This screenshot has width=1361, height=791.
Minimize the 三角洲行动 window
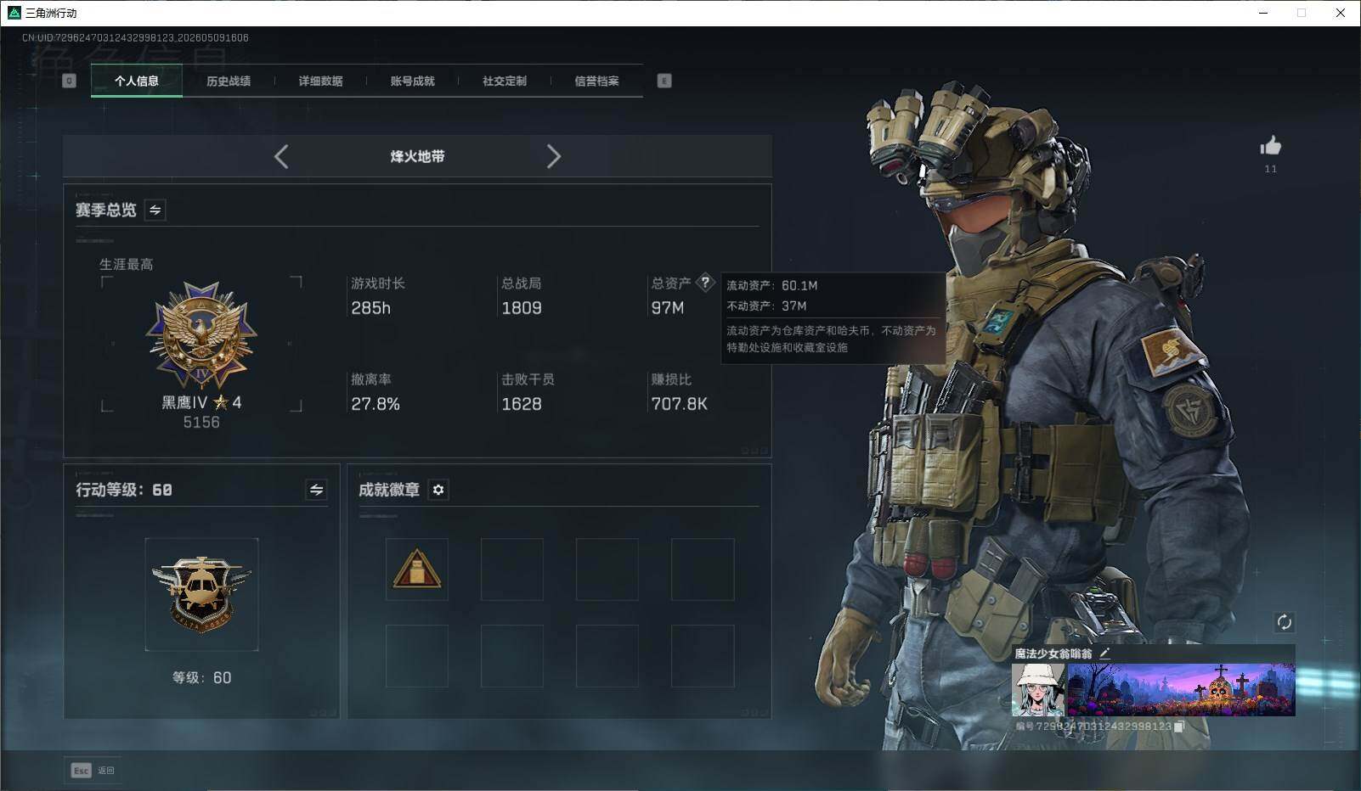(1262, 13)
